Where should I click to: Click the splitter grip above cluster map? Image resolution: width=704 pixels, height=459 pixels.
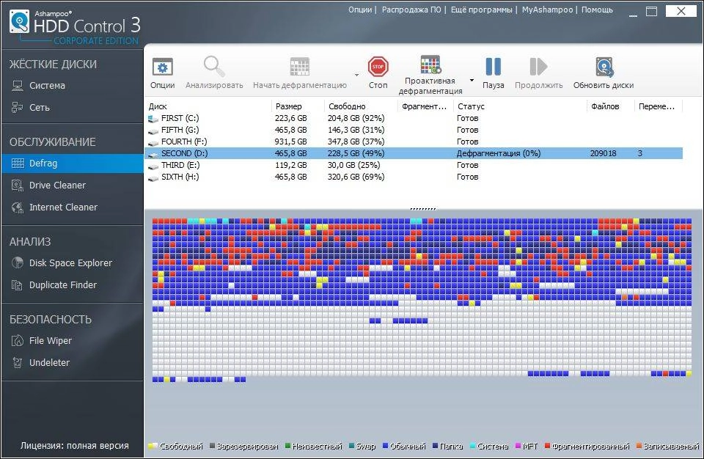[423, 209]
